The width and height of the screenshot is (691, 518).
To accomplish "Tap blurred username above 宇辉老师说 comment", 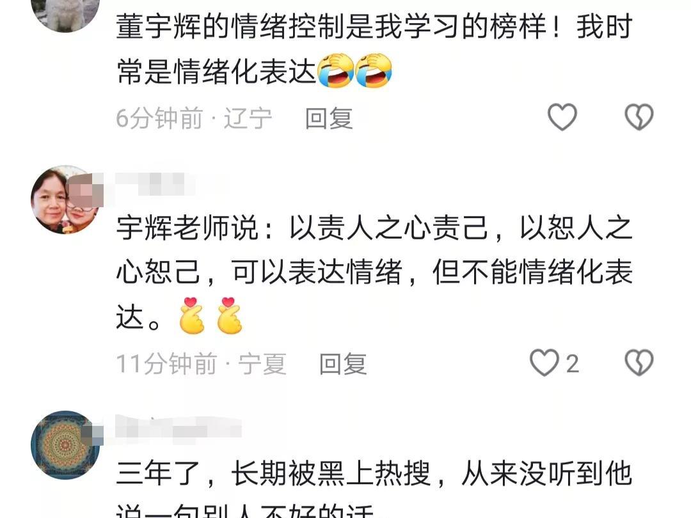I will click(154, 184).
